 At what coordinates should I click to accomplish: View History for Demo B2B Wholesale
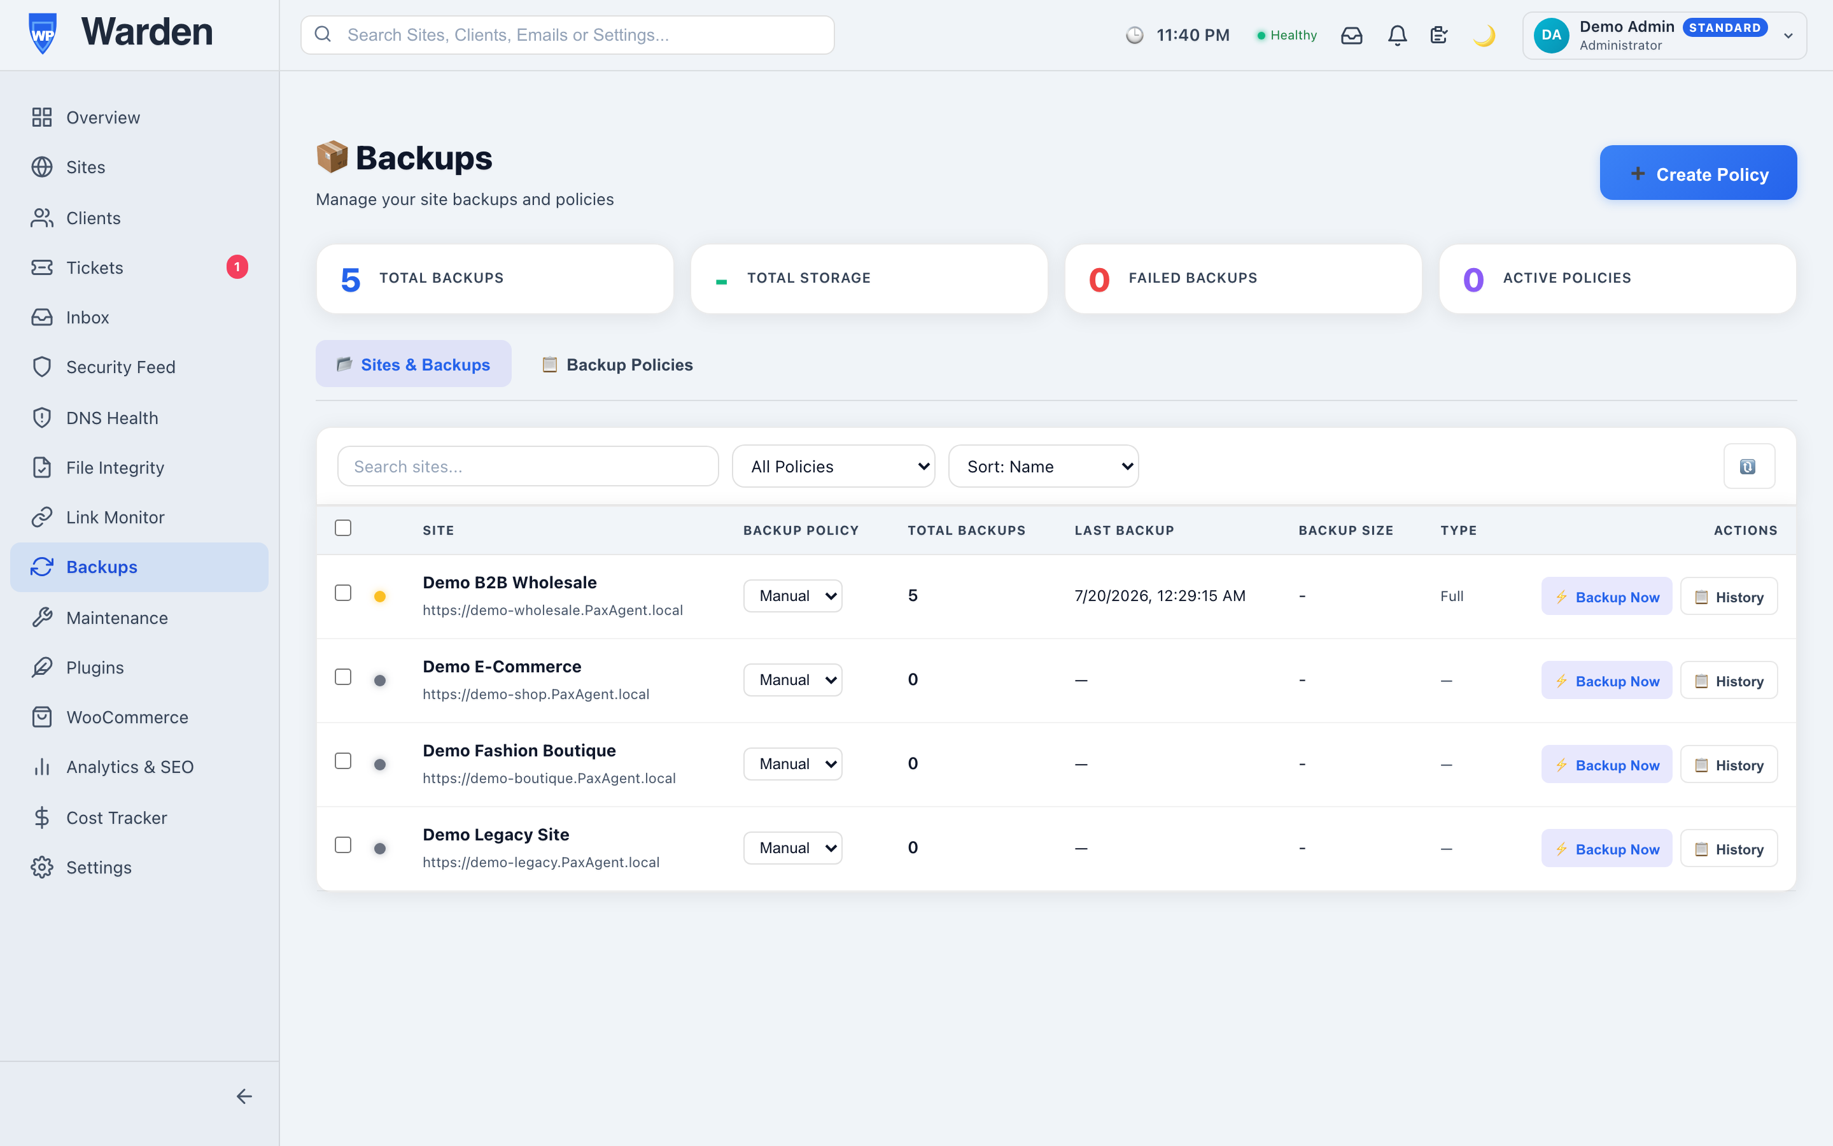tap(1729, 597)
